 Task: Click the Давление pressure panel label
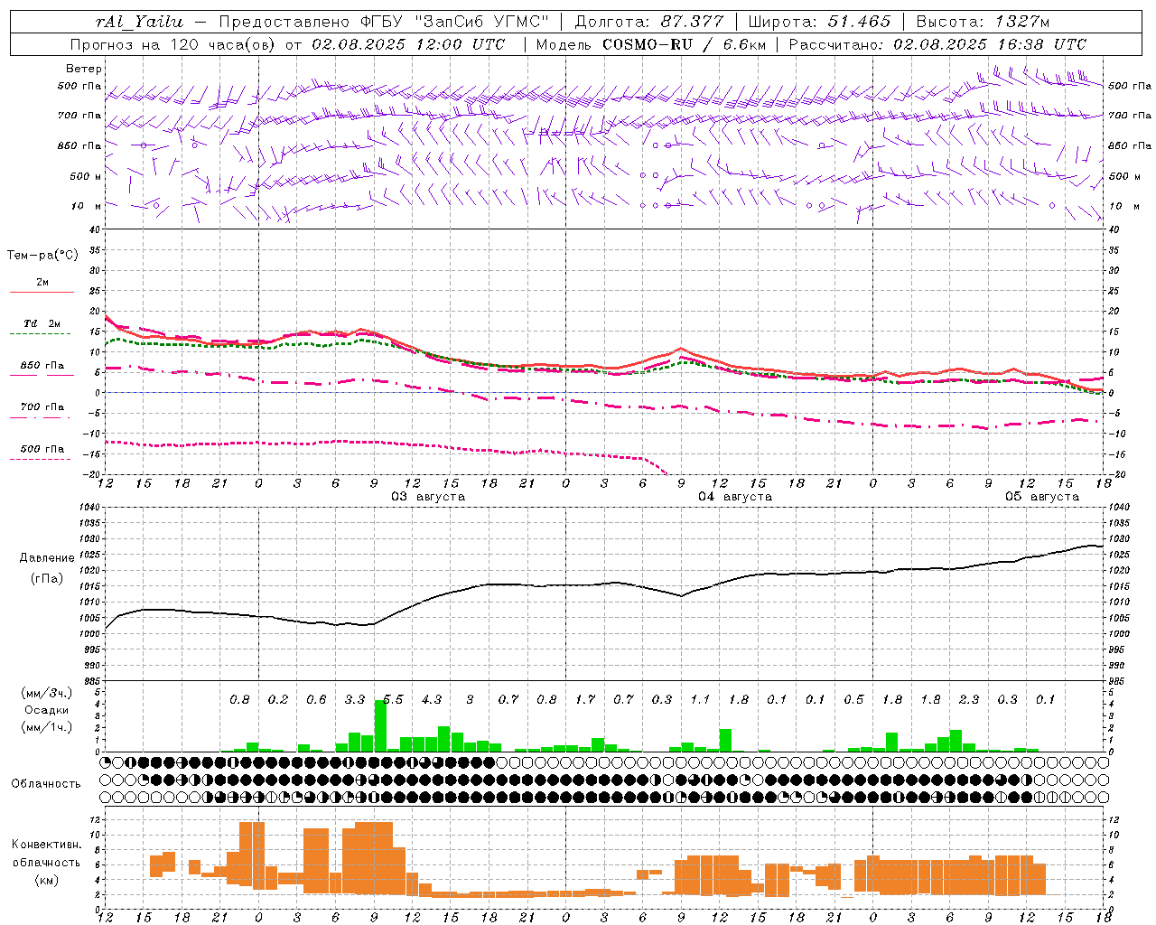pyautogui.click(x=47, y=558)
